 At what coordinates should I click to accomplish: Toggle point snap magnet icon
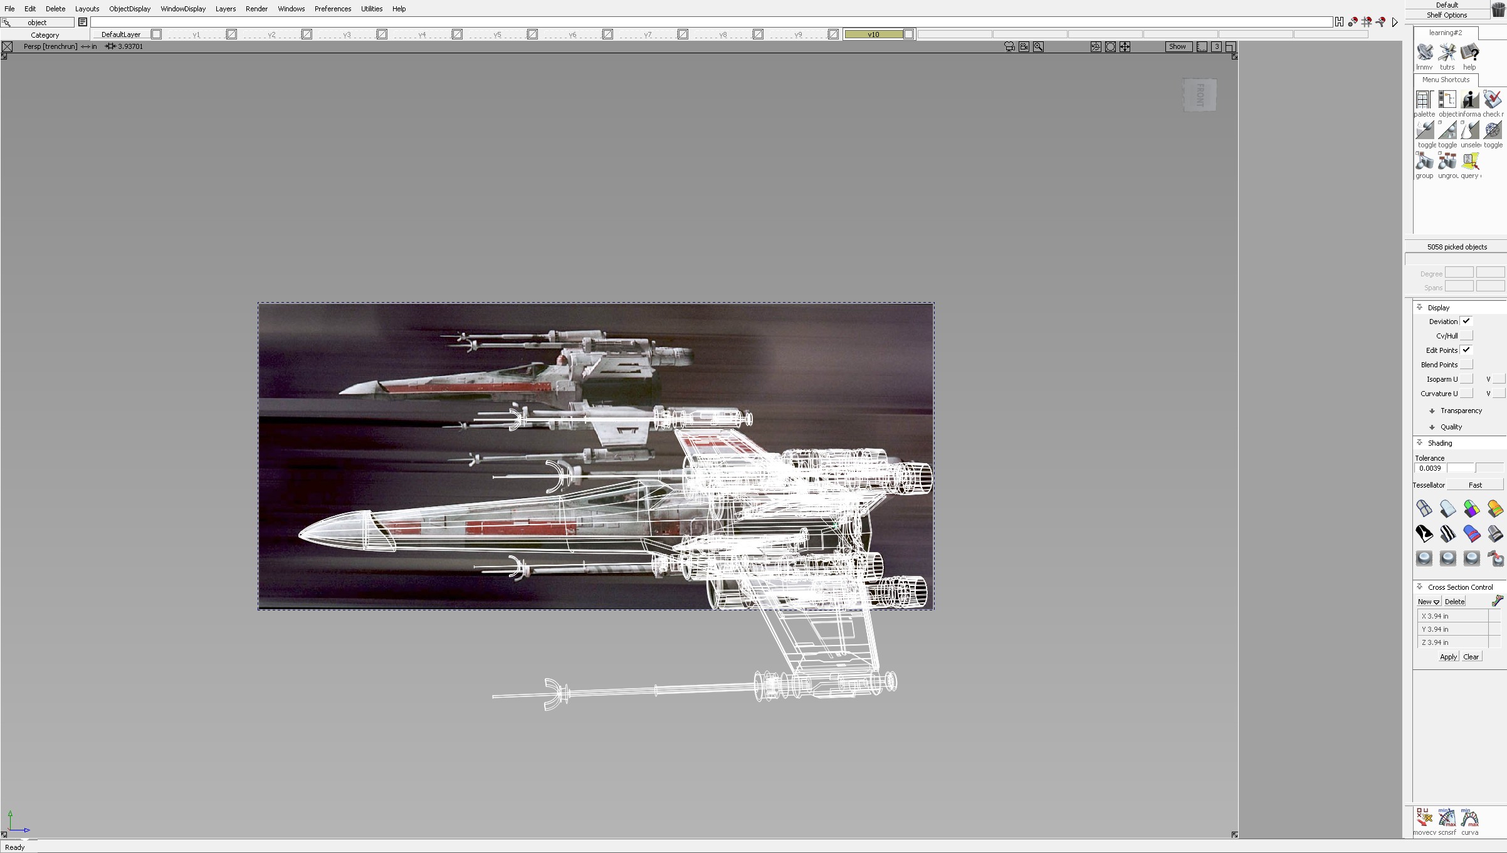[1353, 22]
